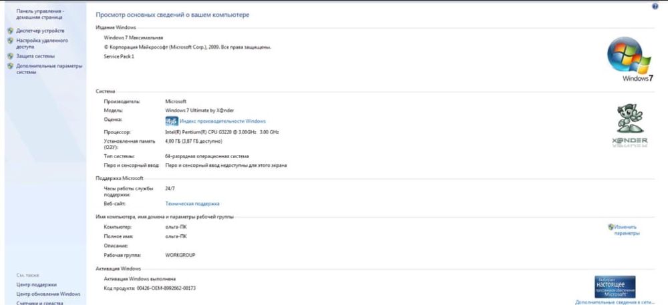Viewport: 668px width, 305px height.
Task: Click the Производитель value Microsoft
Action: tap(176, 101)
